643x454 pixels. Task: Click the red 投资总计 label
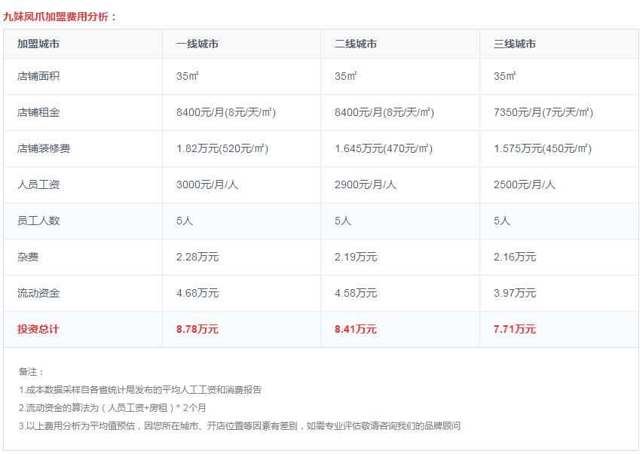[38, 329]
